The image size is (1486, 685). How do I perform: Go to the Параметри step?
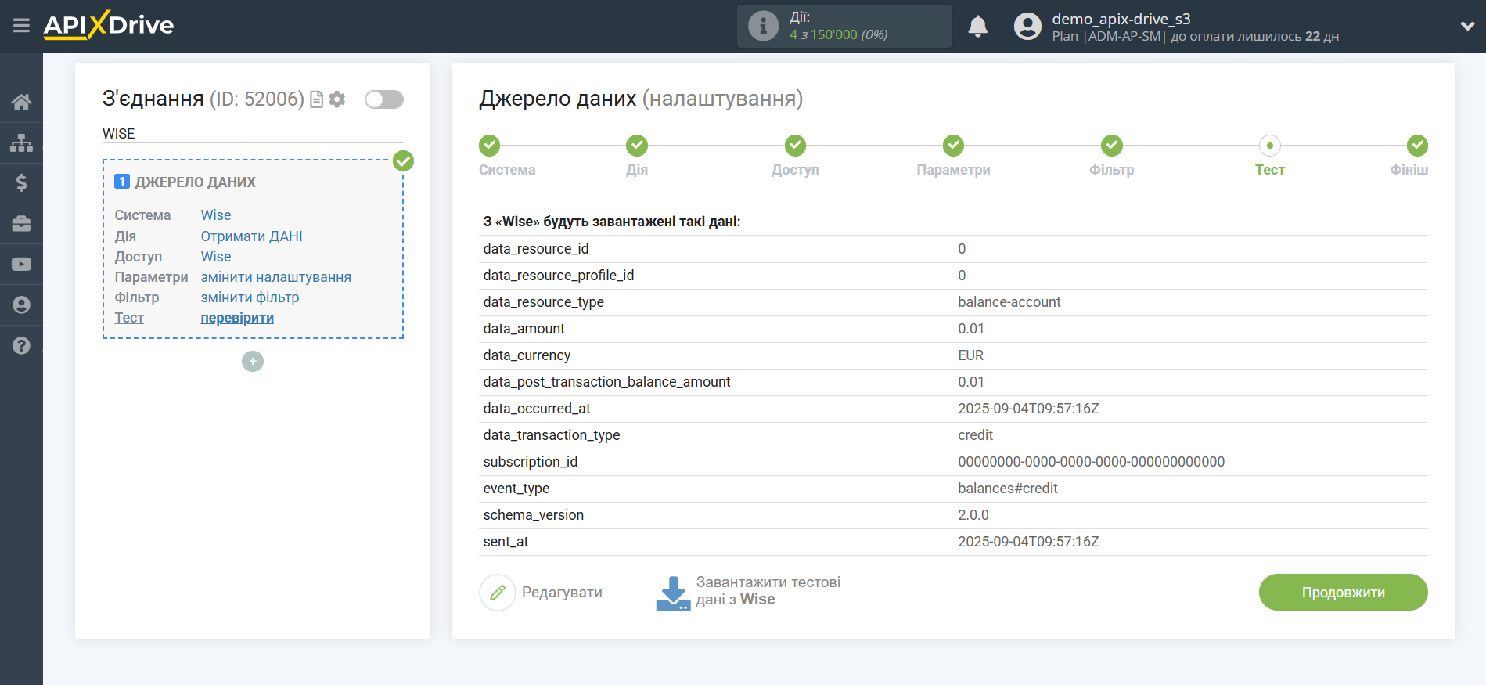953,146
